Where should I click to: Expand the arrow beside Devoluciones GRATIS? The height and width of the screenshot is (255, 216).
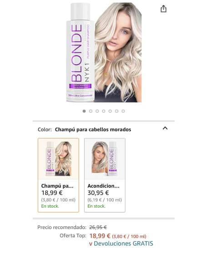point(90,244)
